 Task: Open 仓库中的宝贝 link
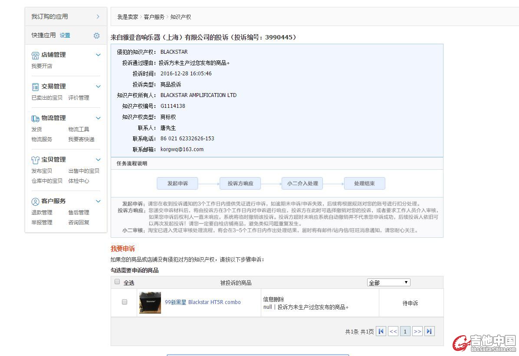point(47,181)
